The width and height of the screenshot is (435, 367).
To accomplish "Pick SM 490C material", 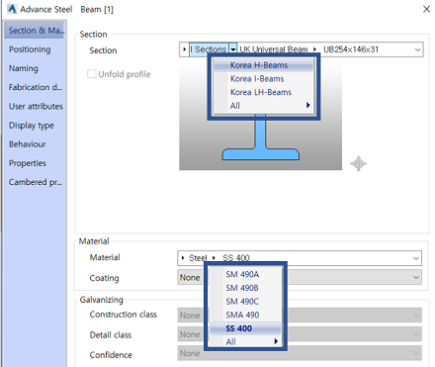I will [x=245, y=302].
